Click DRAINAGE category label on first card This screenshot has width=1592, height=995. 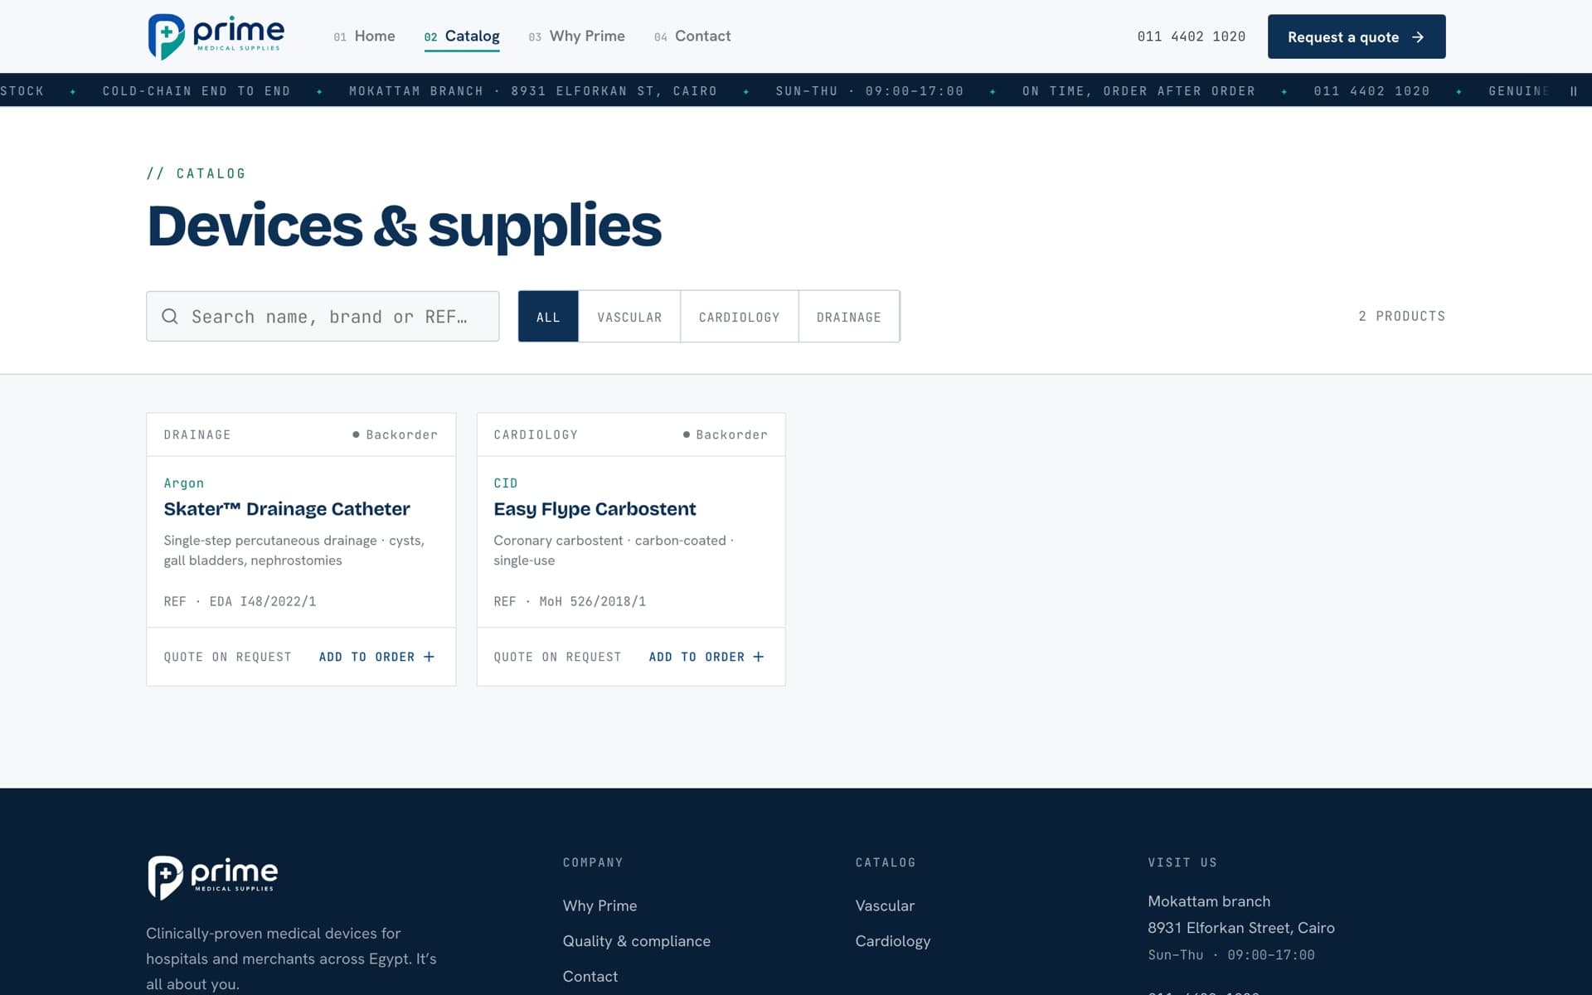[x=197, y=434]
